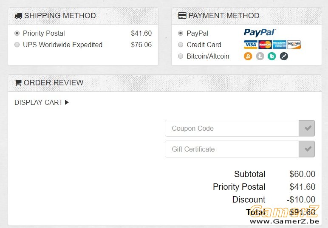
Task: Click the Coupon Code field
Action: click(232, 128)
